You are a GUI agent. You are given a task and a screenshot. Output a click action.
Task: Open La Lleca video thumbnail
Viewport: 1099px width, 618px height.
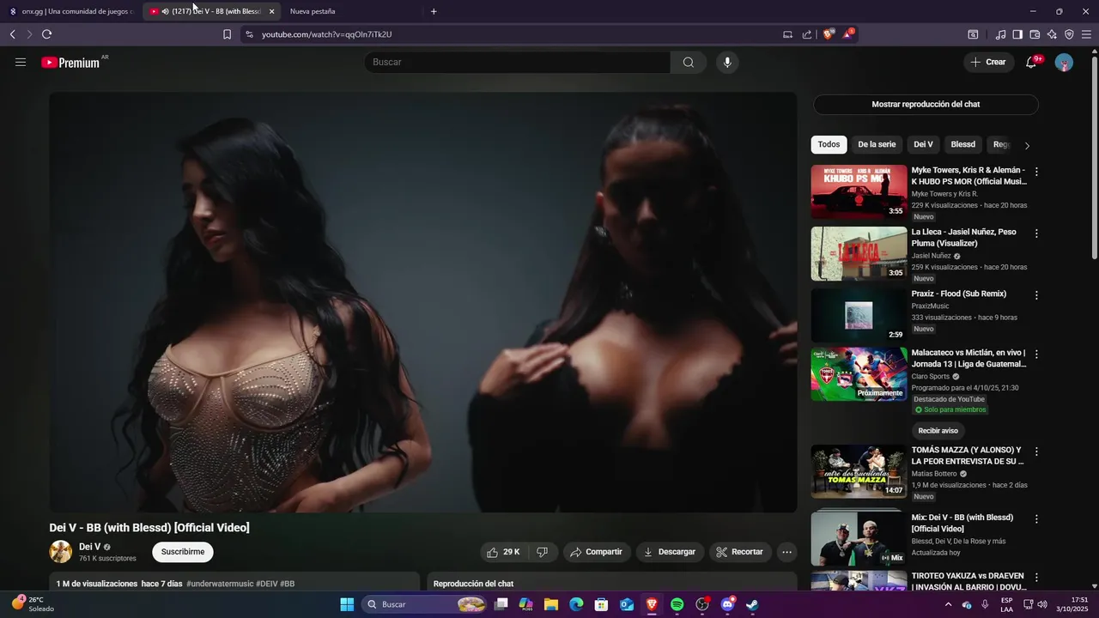click(x=859, y=253)
